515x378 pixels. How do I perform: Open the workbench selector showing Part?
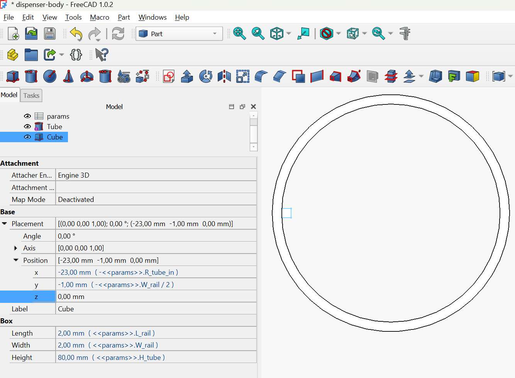[x=179, y=34]
